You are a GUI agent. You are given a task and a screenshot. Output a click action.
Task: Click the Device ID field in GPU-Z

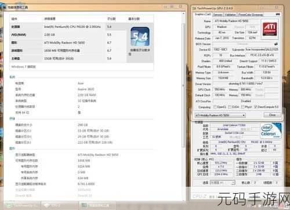pyautogui.click(x=220, y=49)
